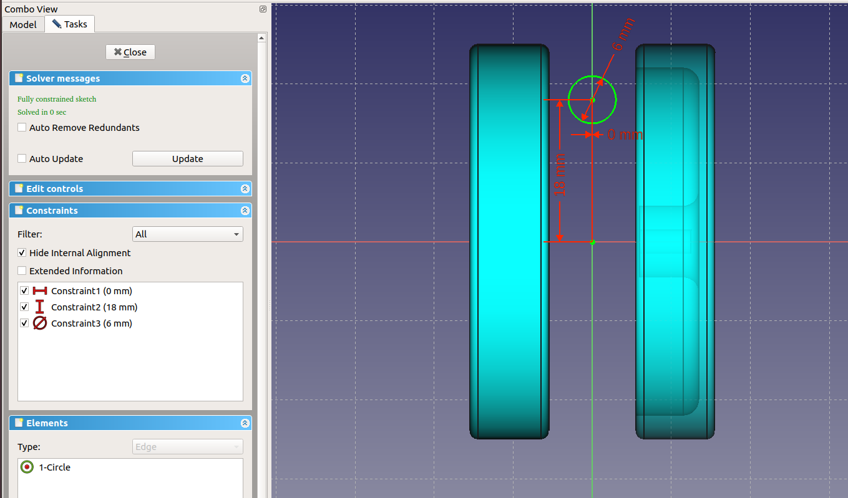The height and width of the screenshot is (498, 848).
Task: Collapse the Solver messages section
Action: coord(245,79)
